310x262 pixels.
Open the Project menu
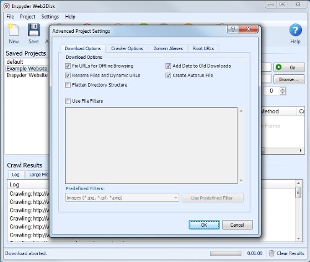click(28, 17)
